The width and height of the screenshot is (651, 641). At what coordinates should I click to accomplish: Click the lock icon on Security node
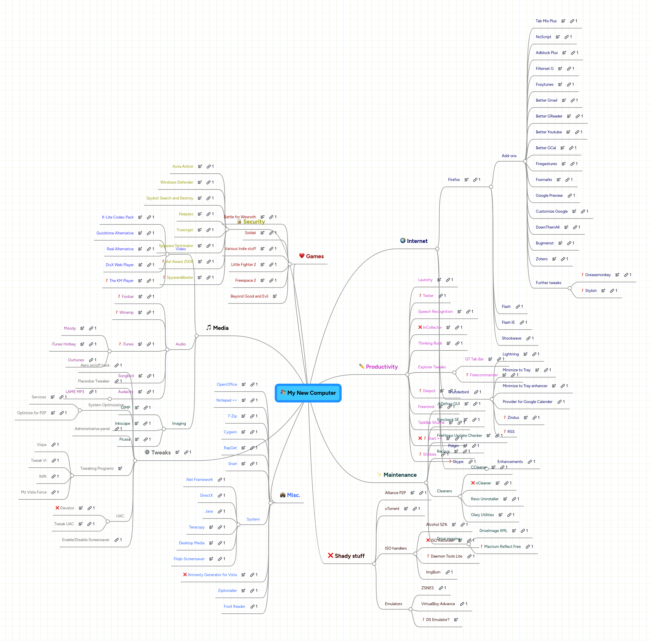(239, 222)
